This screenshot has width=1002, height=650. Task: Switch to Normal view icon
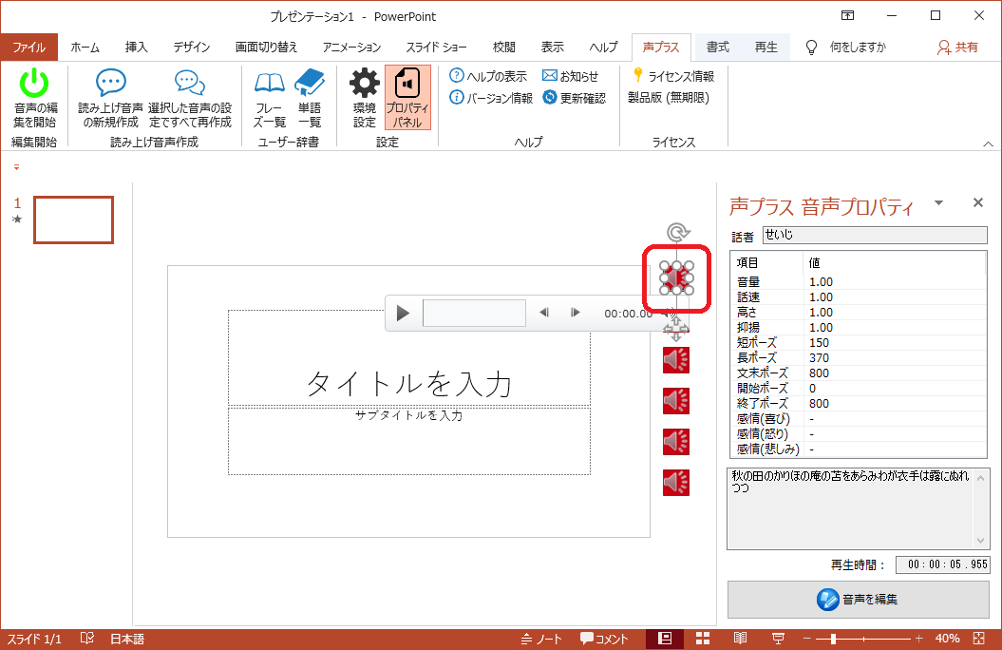click(665, 639)
